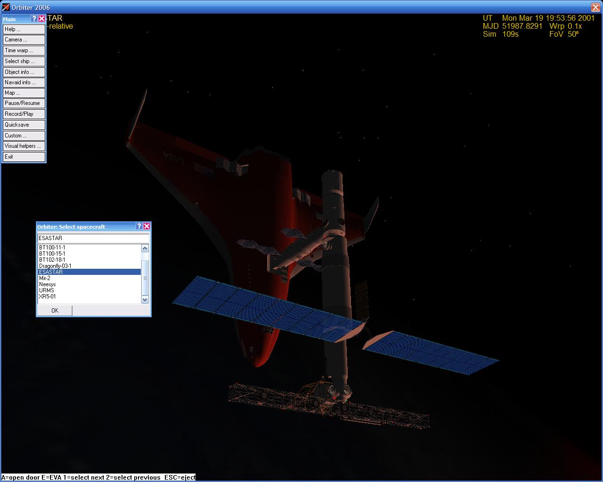Confirm selection with OK button
Viewport: 603px width, 482px height.
[55, 310]
